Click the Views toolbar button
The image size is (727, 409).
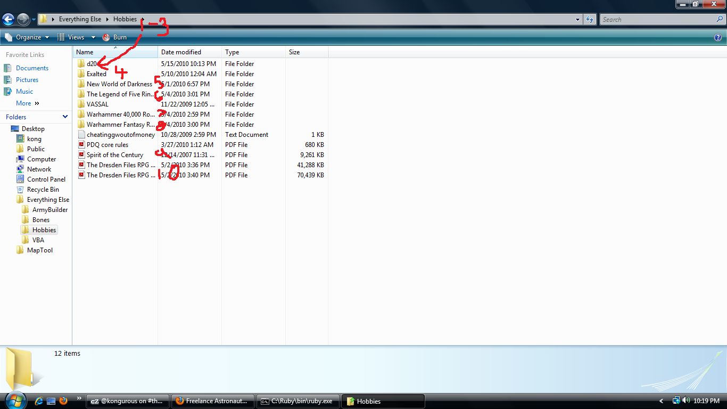click(71, 37)
